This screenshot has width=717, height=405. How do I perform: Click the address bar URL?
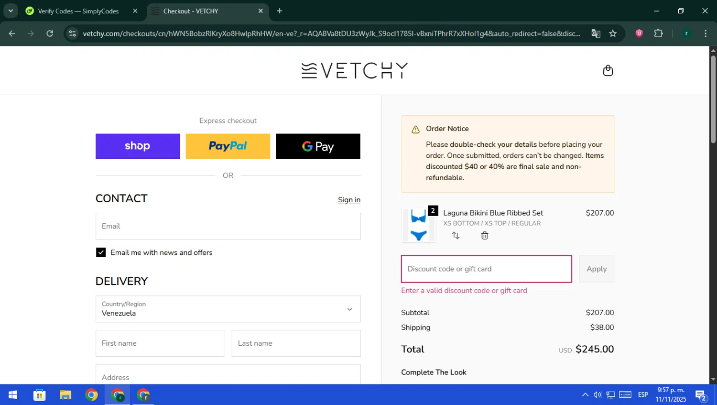pyautogui.click(x=331, y=33)
